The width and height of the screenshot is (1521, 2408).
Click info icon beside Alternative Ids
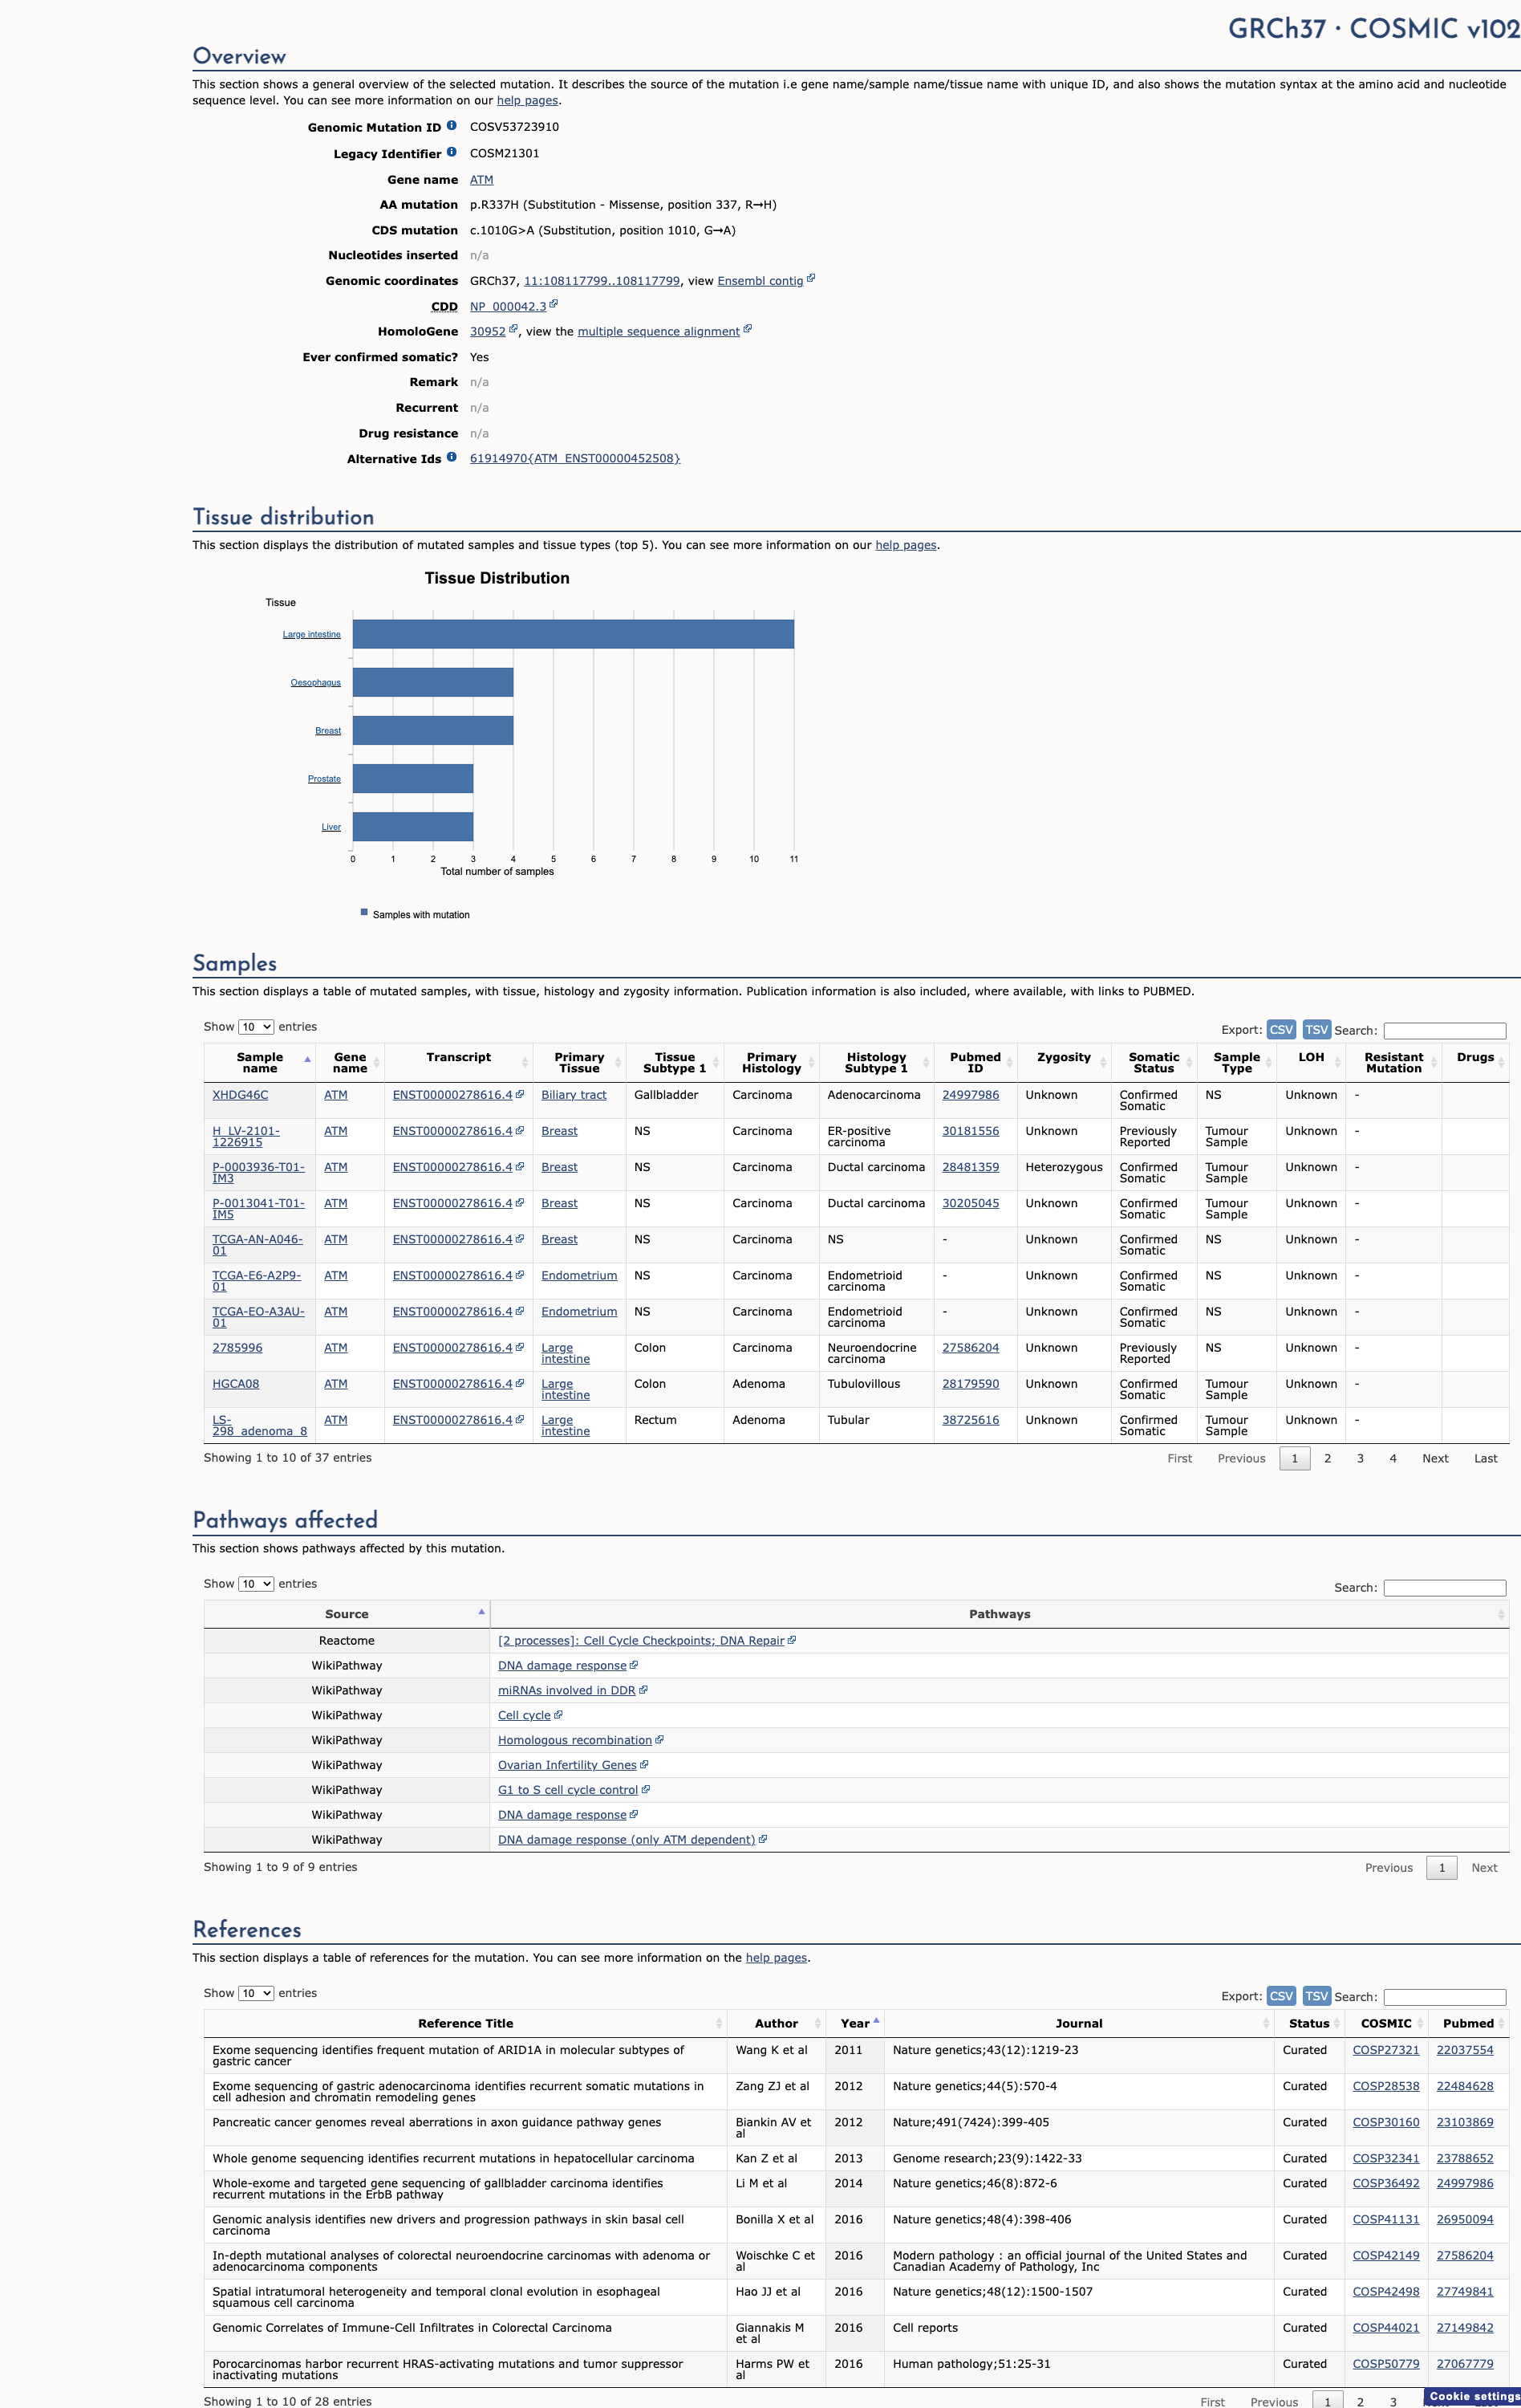pyautogui.click(x=452, y=457)
